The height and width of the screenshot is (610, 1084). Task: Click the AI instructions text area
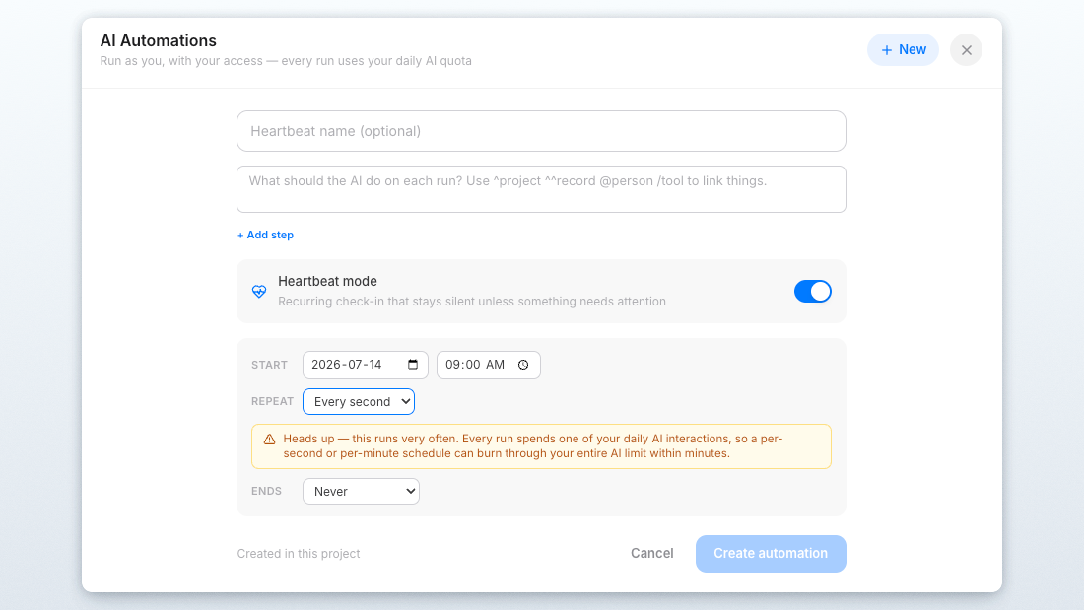pyautogui.click(x=541, y=189)
